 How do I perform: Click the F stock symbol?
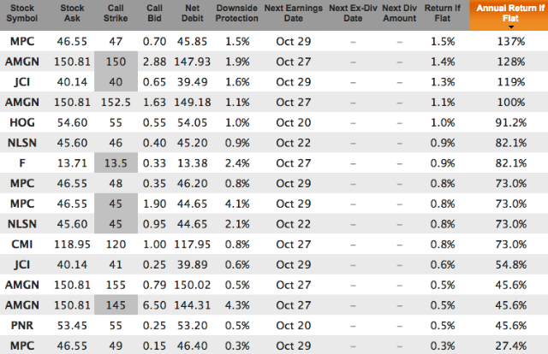coord(22,163)
